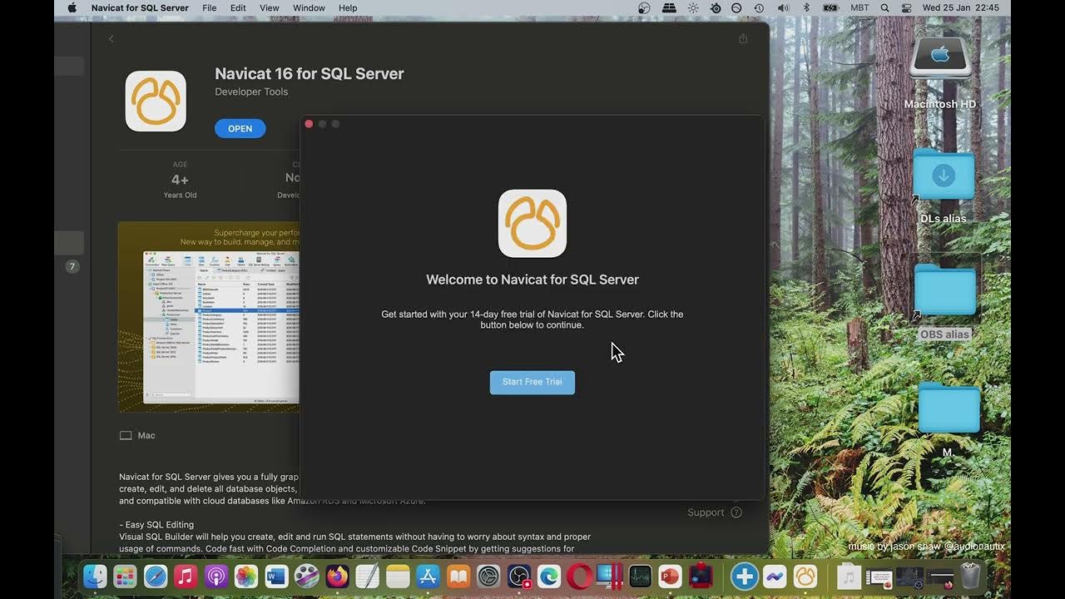Open the Navicat for SQL Server menu

pyautogui.click(x=140, y=7)
